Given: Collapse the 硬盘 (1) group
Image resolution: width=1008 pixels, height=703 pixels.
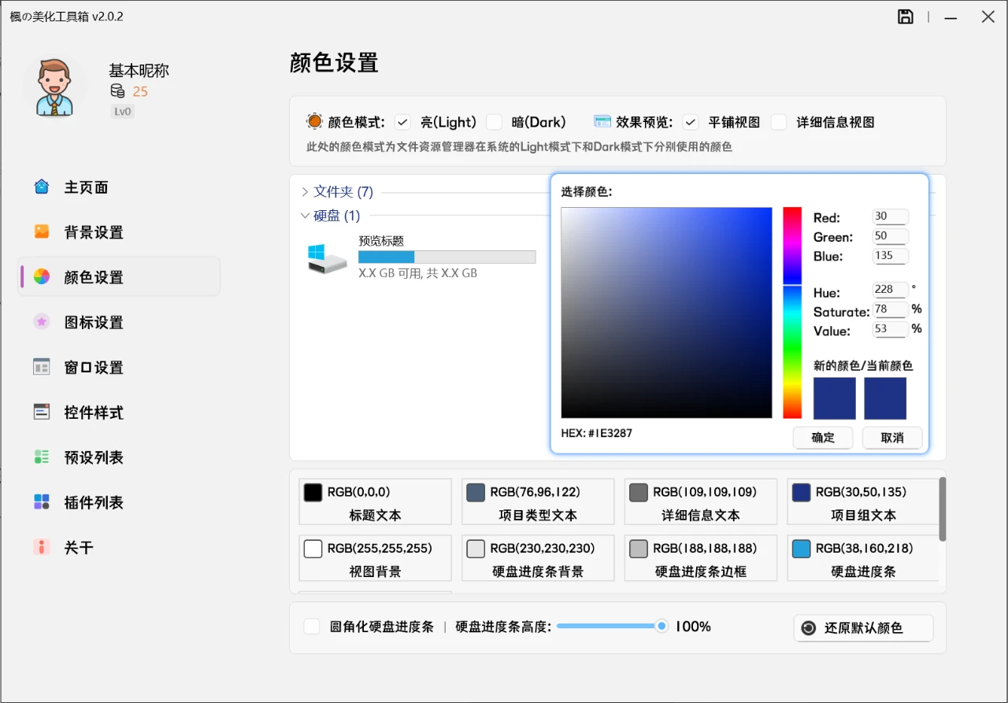Looking at the screenshot, I should pyautogui.click(x=305, y=215).
